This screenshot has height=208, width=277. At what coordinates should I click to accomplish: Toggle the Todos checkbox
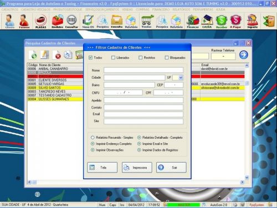click(90, 58)
